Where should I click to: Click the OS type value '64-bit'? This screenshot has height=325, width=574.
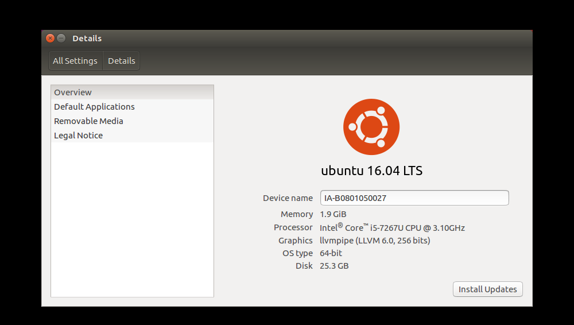click(x=331, y=253)
